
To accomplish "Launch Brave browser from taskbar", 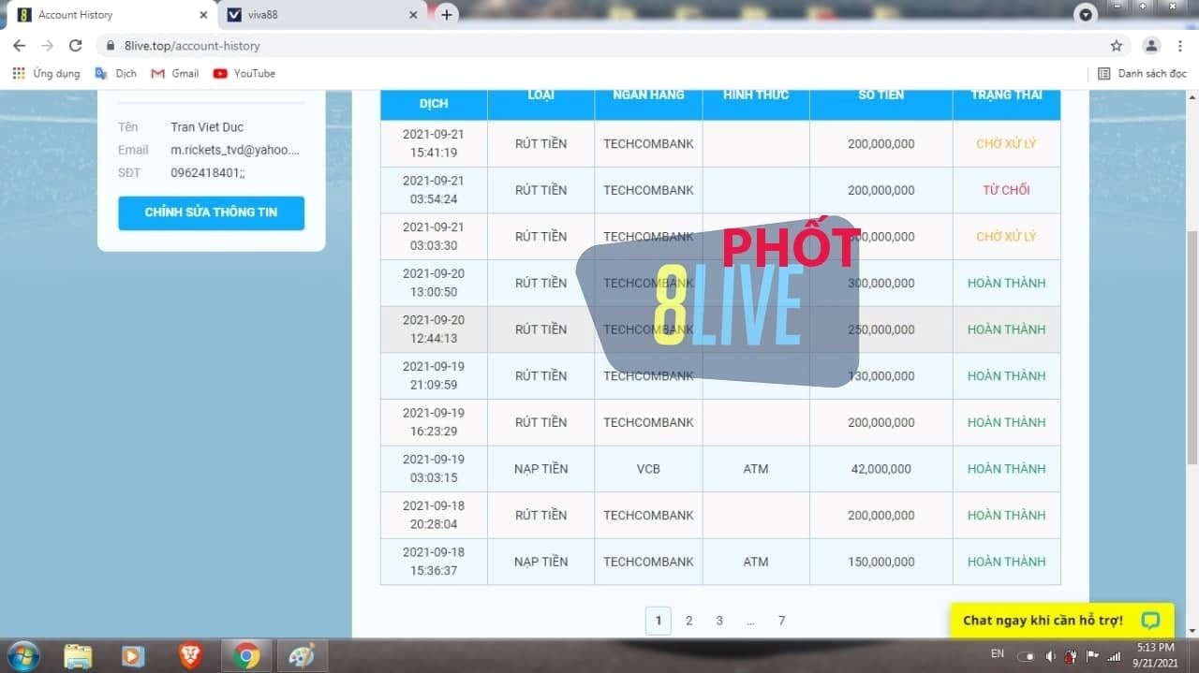I will coord(190,655).
